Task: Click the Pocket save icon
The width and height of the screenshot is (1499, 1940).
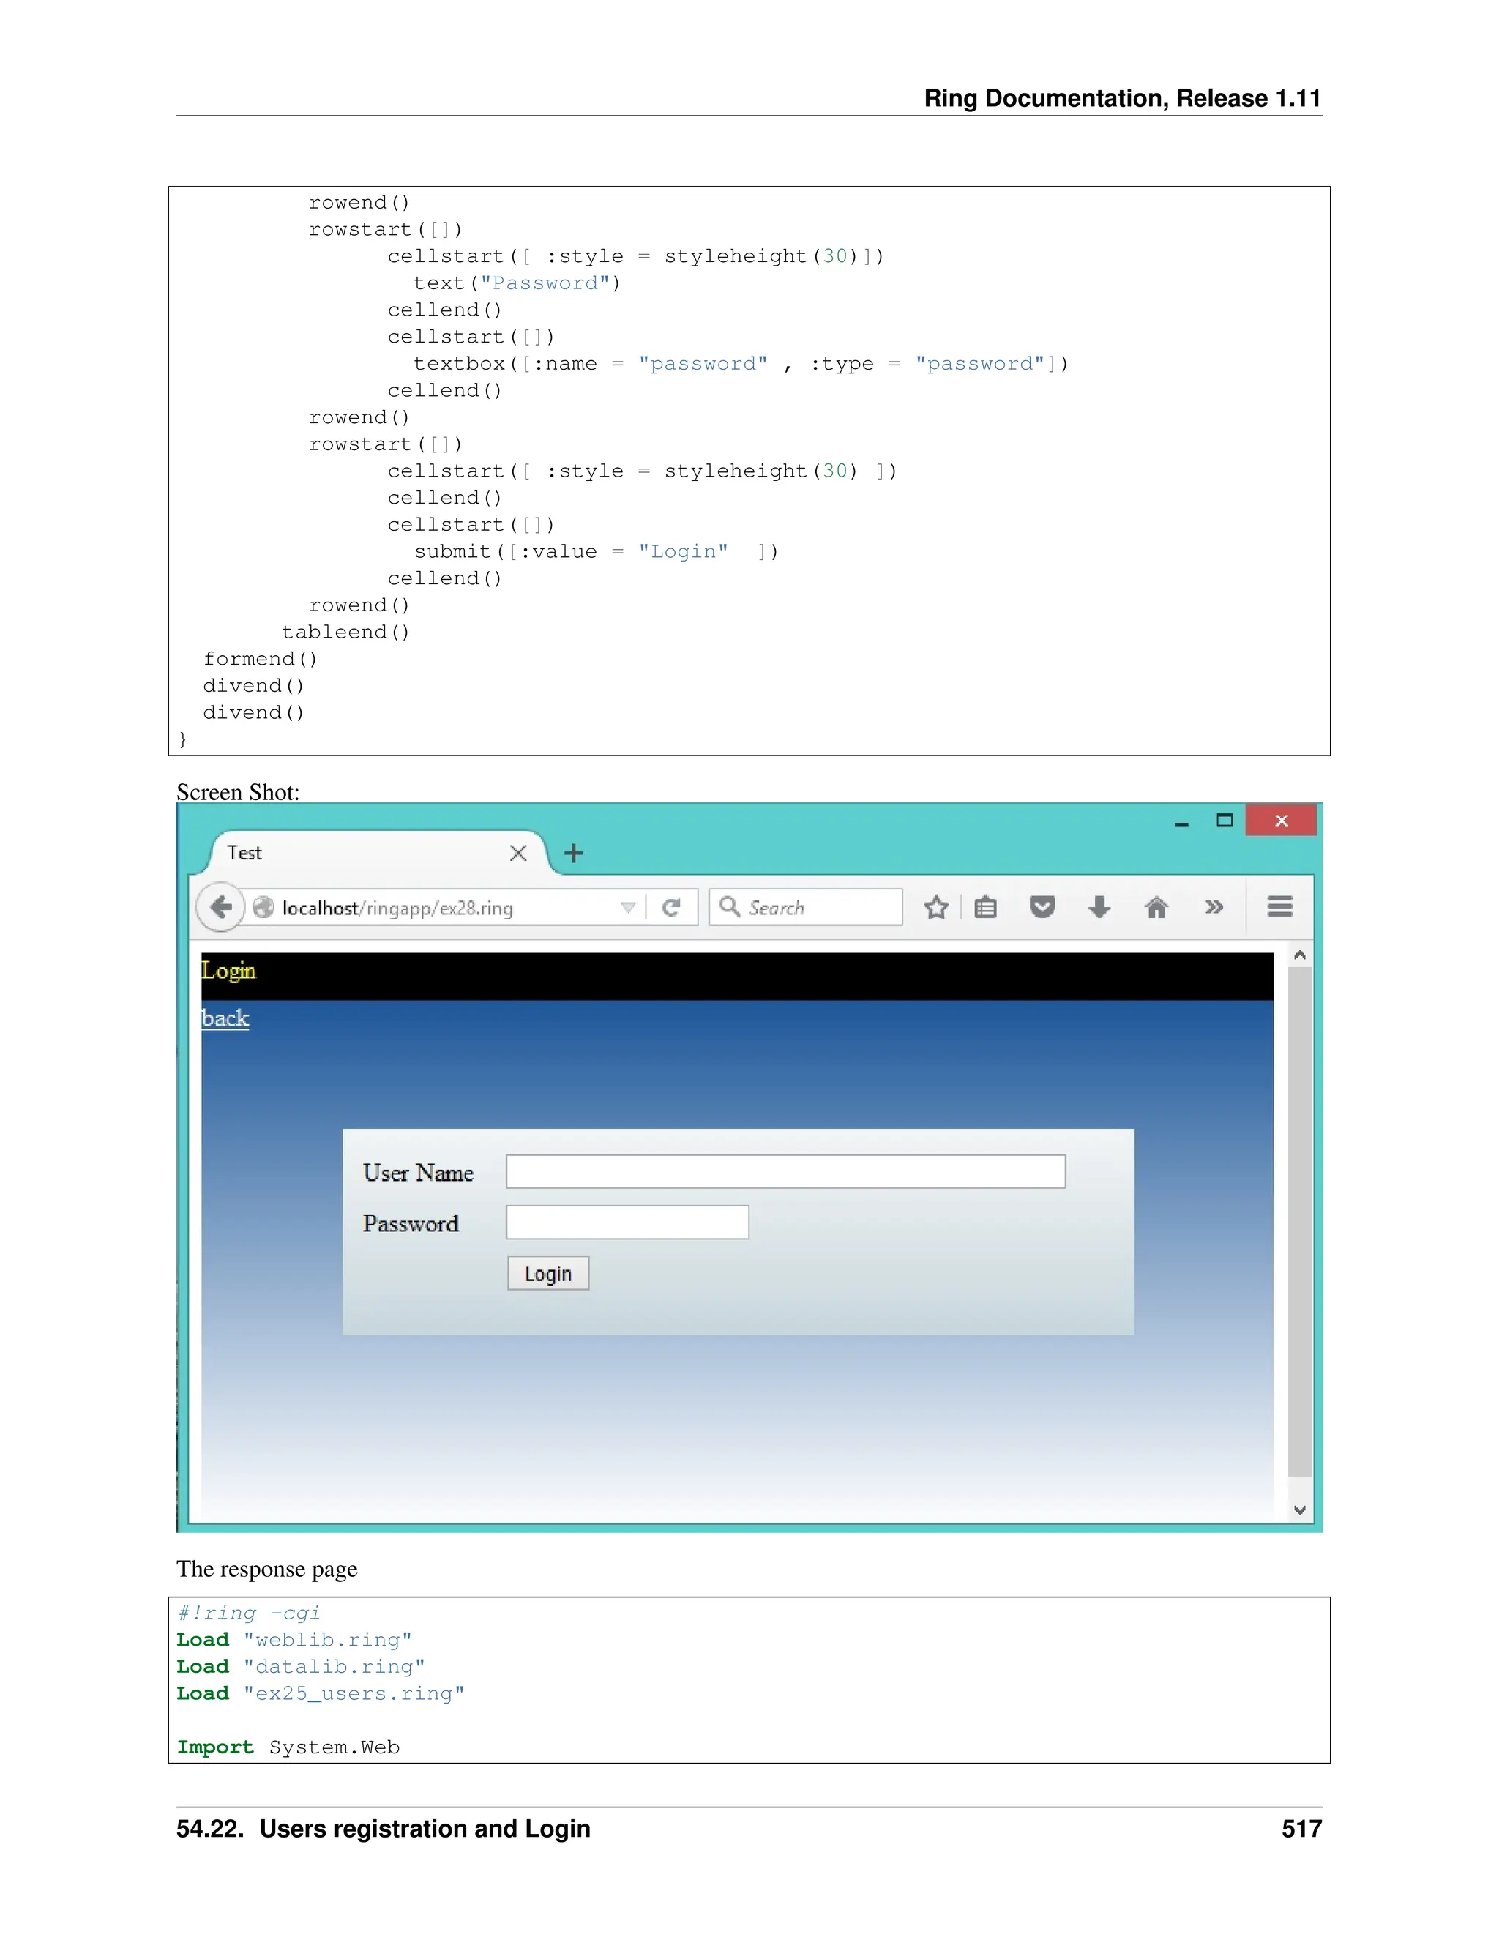Action: pyautogui.click(x=1042, y=907)
